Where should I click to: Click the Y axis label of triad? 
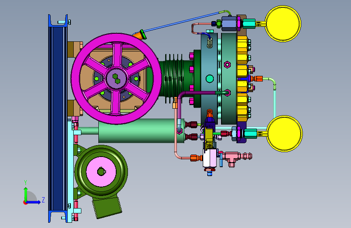[x=26, y=183]
